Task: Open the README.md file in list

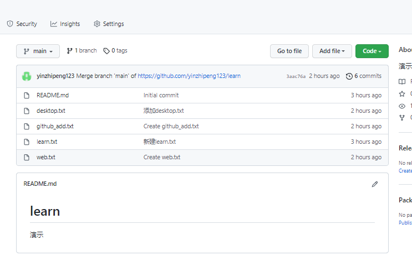Action: tap(53, 95)
